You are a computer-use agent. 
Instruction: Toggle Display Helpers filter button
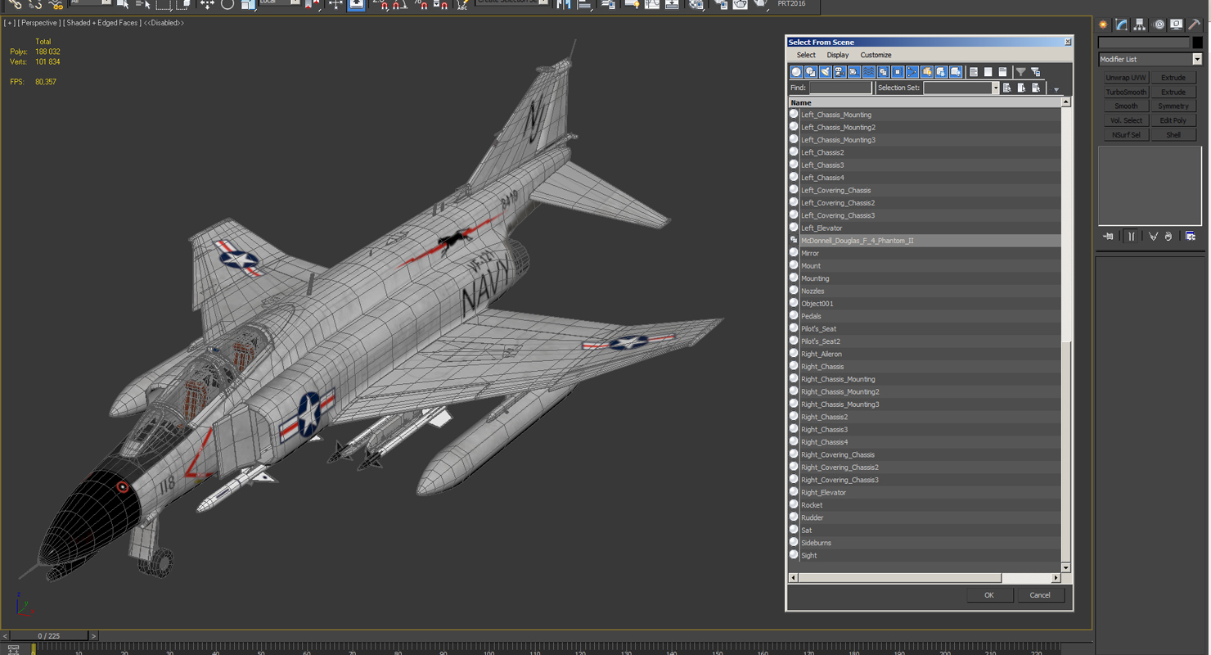point(854,72)
